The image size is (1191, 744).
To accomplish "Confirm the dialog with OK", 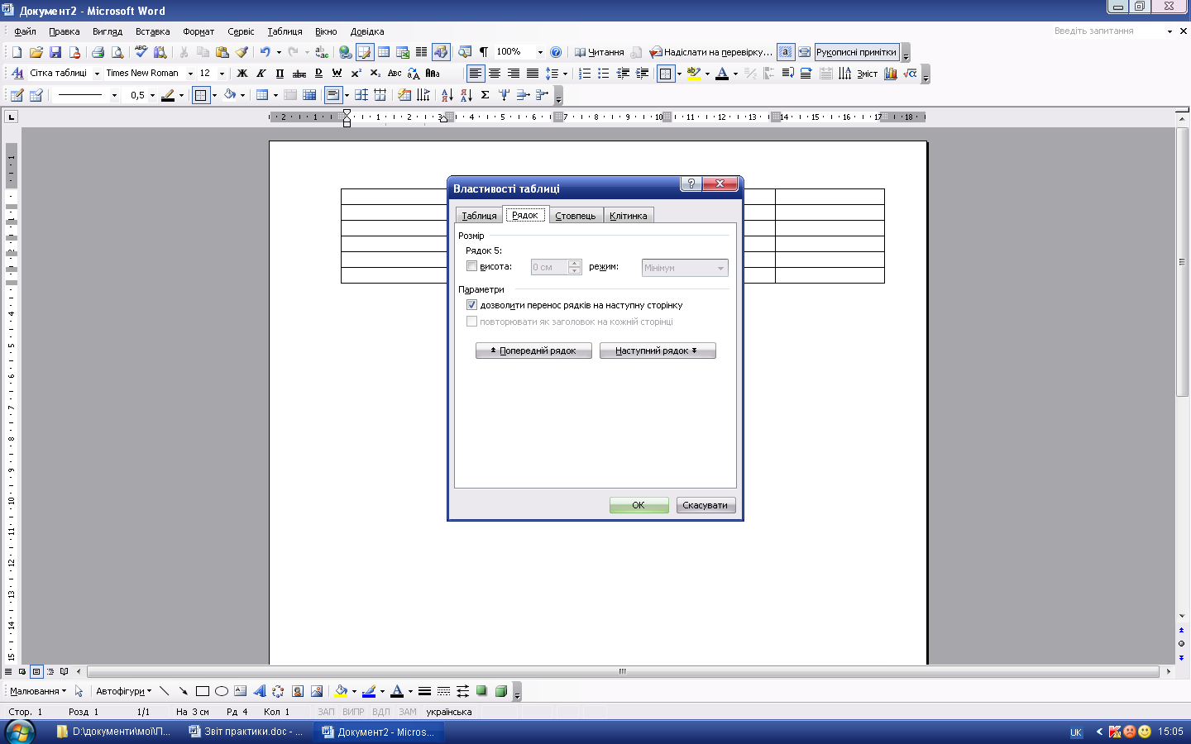I will pos(639,505).
